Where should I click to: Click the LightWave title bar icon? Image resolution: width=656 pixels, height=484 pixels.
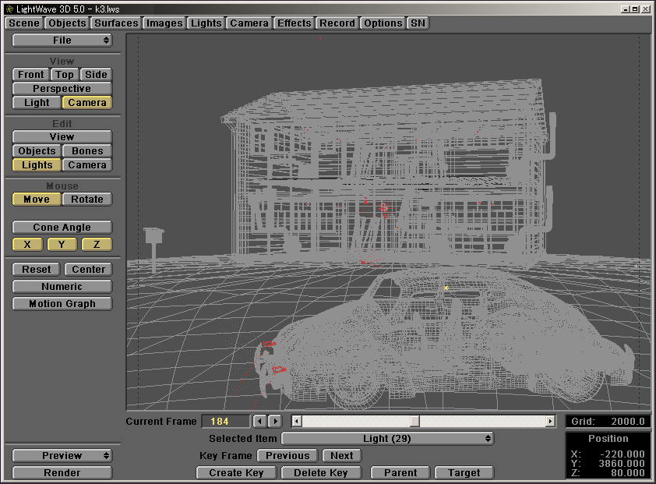(9, 8)
